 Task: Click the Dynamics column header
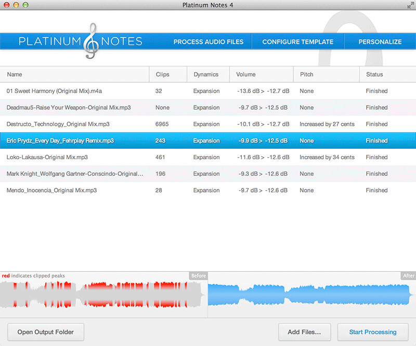click(x=206, y=74)
